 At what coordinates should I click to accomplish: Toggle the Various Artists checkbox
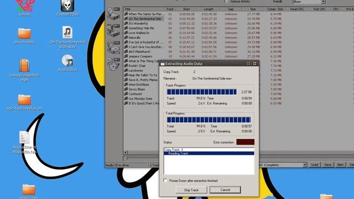tap(226, 1)
